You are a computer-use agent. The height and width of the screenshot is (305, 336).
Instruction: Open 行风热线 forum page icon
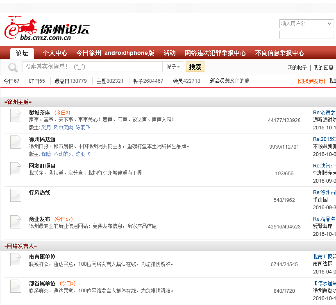(x=16, y=195)
